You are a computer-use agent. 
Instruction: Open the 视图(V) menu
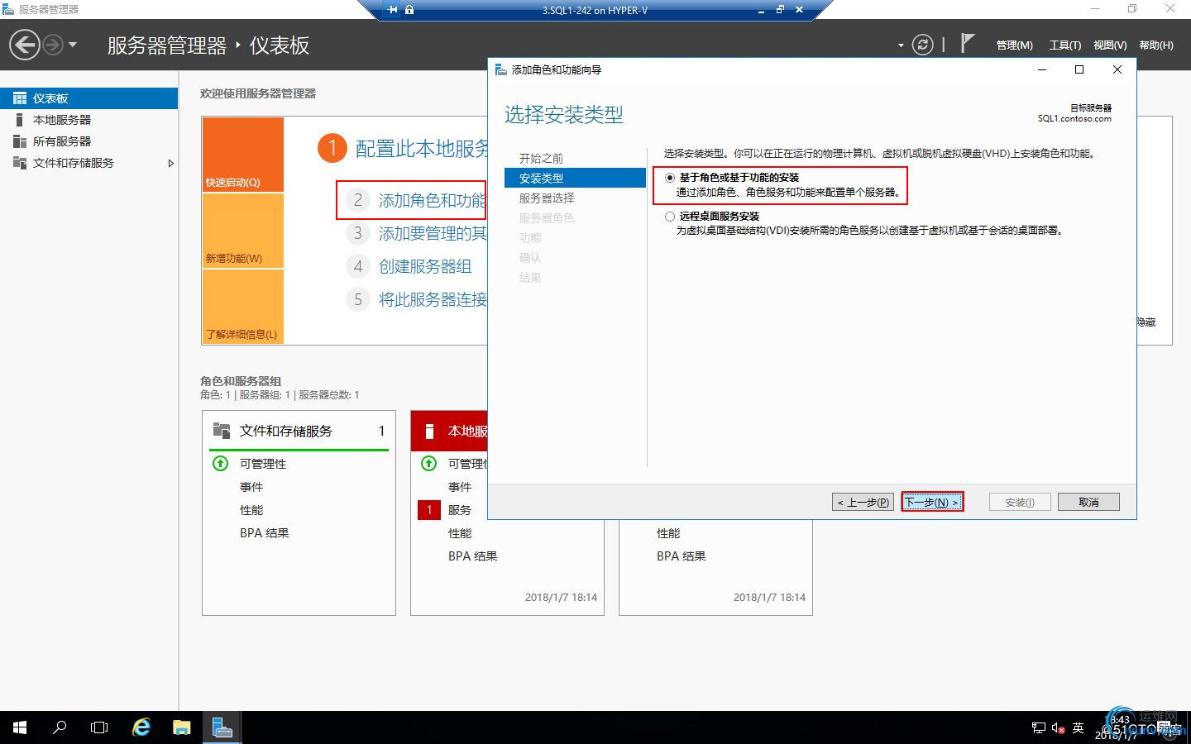pyautogui.click(x=1110, y=45)
